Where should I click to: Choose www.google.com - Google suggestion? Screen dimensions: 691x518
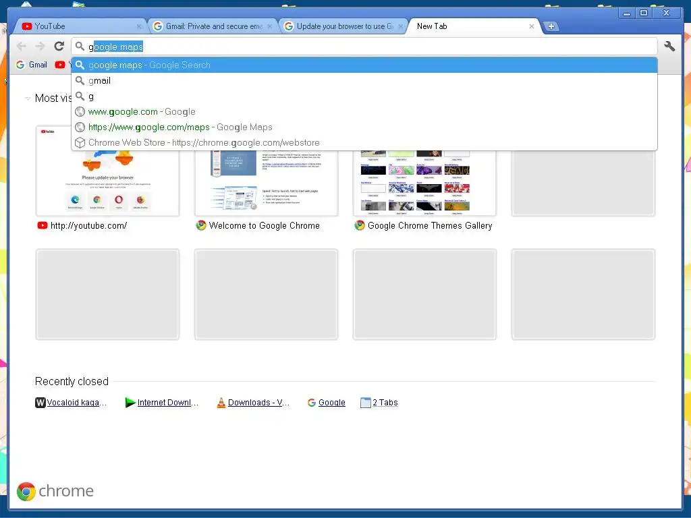(364, 111)
